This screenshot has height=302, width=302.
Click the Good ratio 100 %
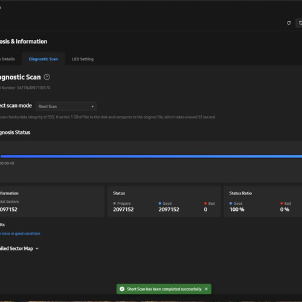(237, 210)
